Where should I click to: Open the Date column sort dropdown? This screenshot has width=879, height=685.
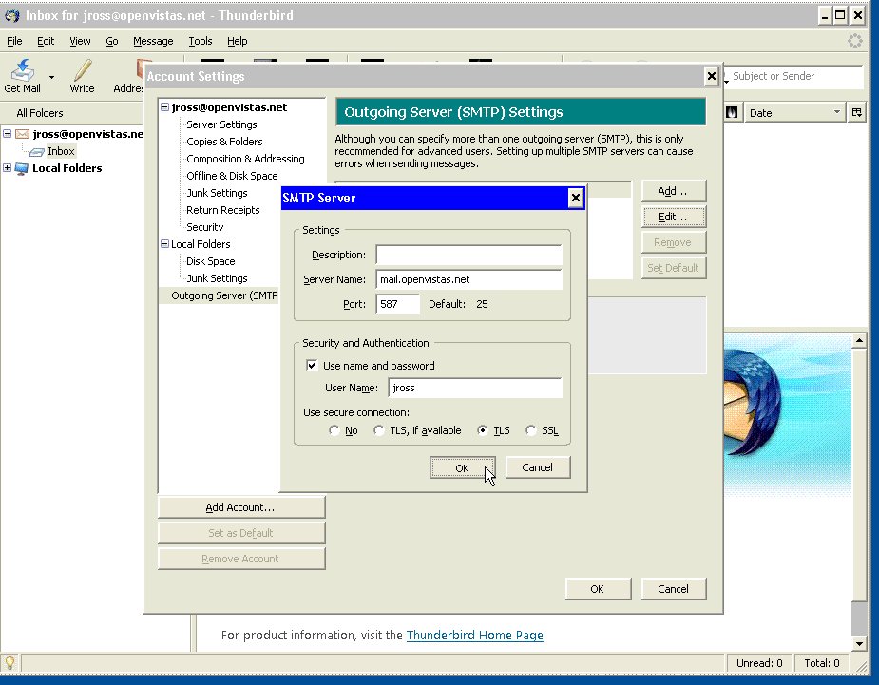pos(837,112)
